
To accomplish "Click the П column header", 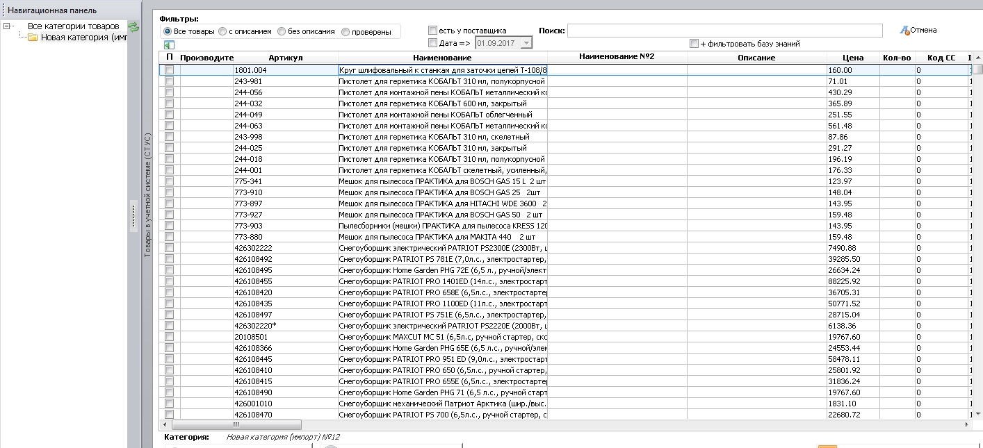I will pos(169,58).
